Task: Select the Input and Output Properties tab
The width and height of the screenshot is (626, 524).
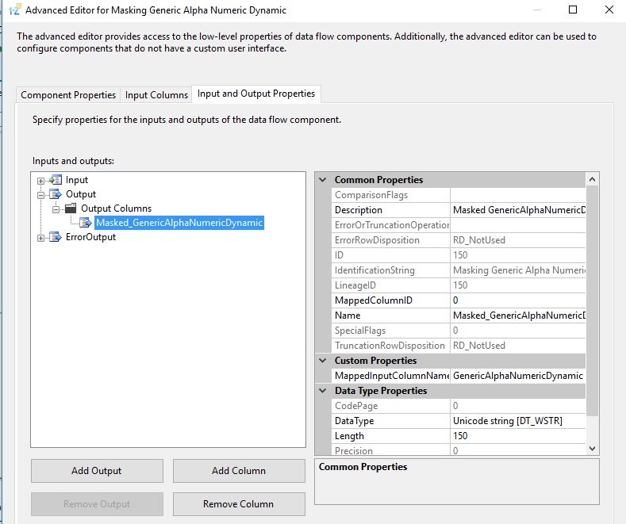Action: tap(256, 94)
